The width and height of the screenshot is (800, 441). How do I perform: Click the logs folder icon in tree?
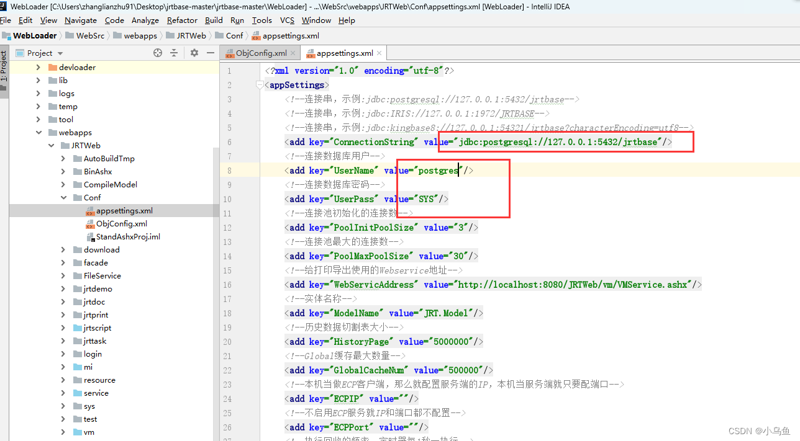pyautogui.click(x=53, y=93)
